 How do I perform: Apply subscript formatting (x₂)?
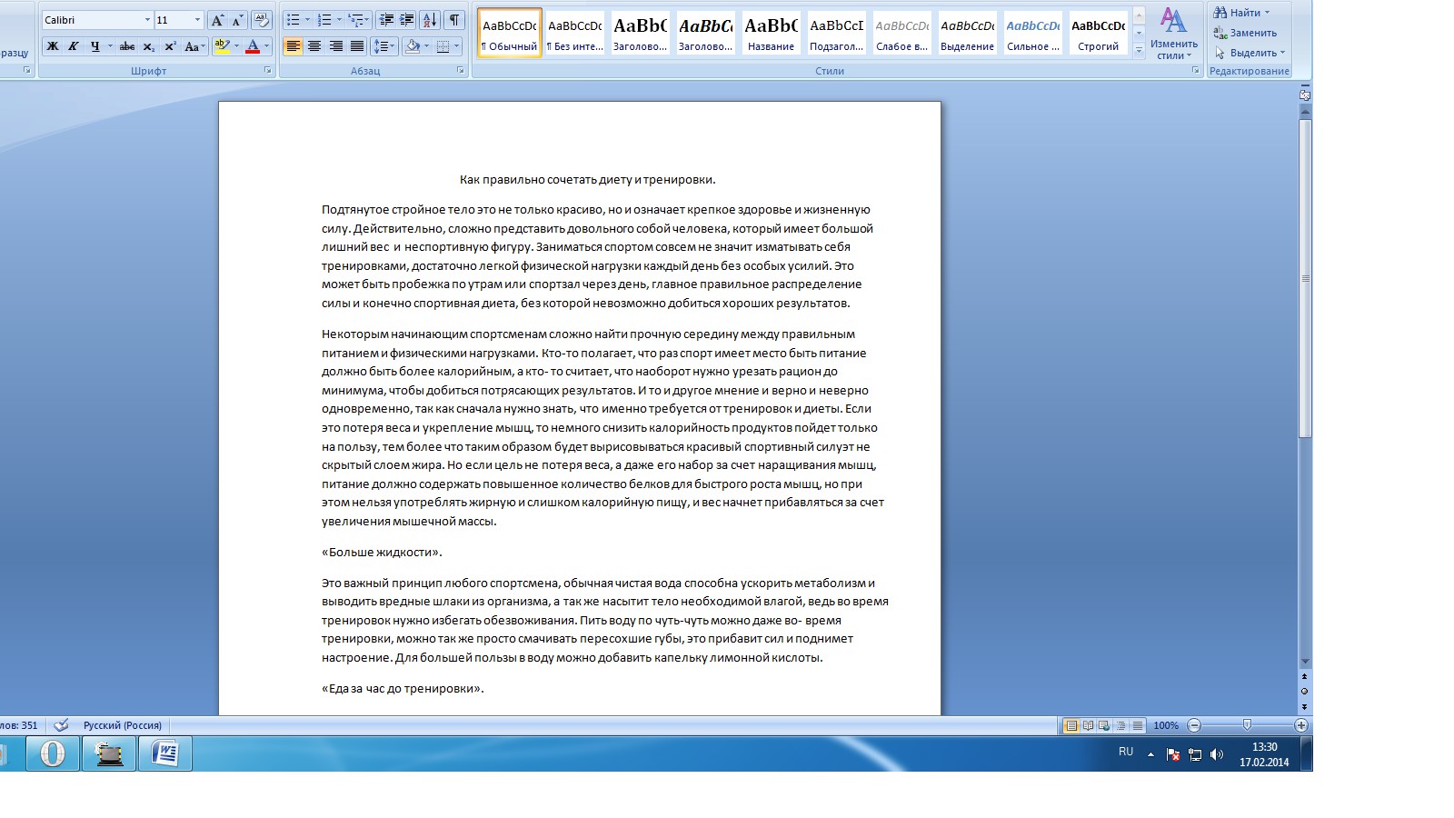149,46
